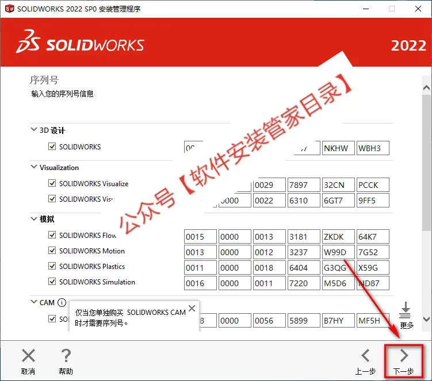Toggle the second SOLIDWORKS Vis... checkbox

click(52, 198)
